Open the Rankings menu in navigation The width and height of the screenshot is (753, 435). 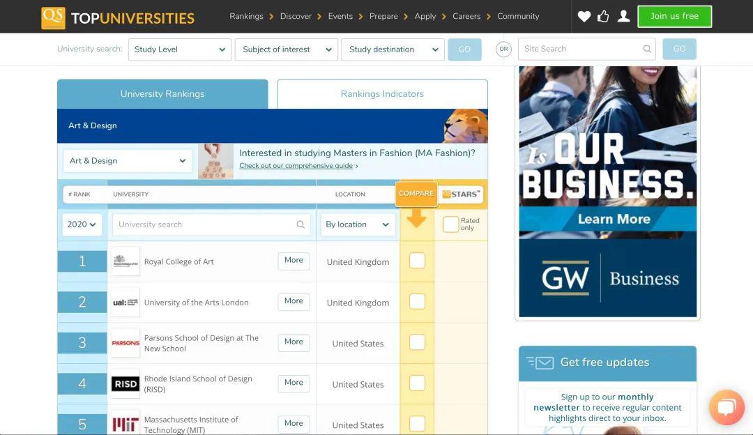coord(246,16)
